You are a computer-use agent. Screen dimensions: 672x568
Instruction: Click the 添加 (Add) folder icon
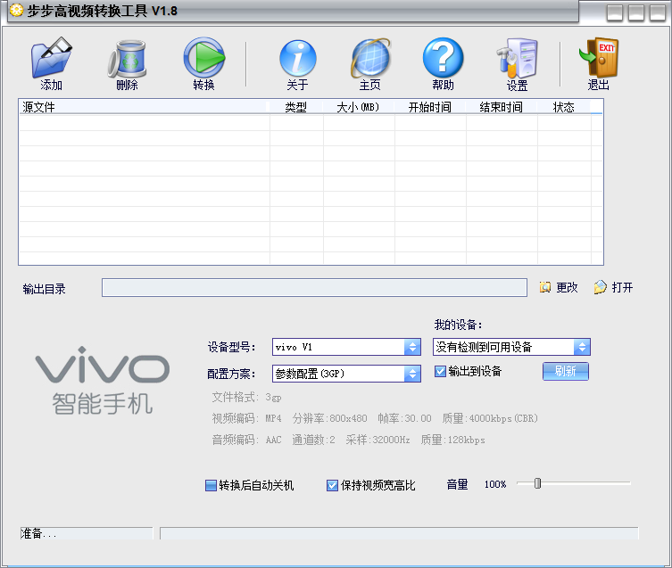click(52, 58)
